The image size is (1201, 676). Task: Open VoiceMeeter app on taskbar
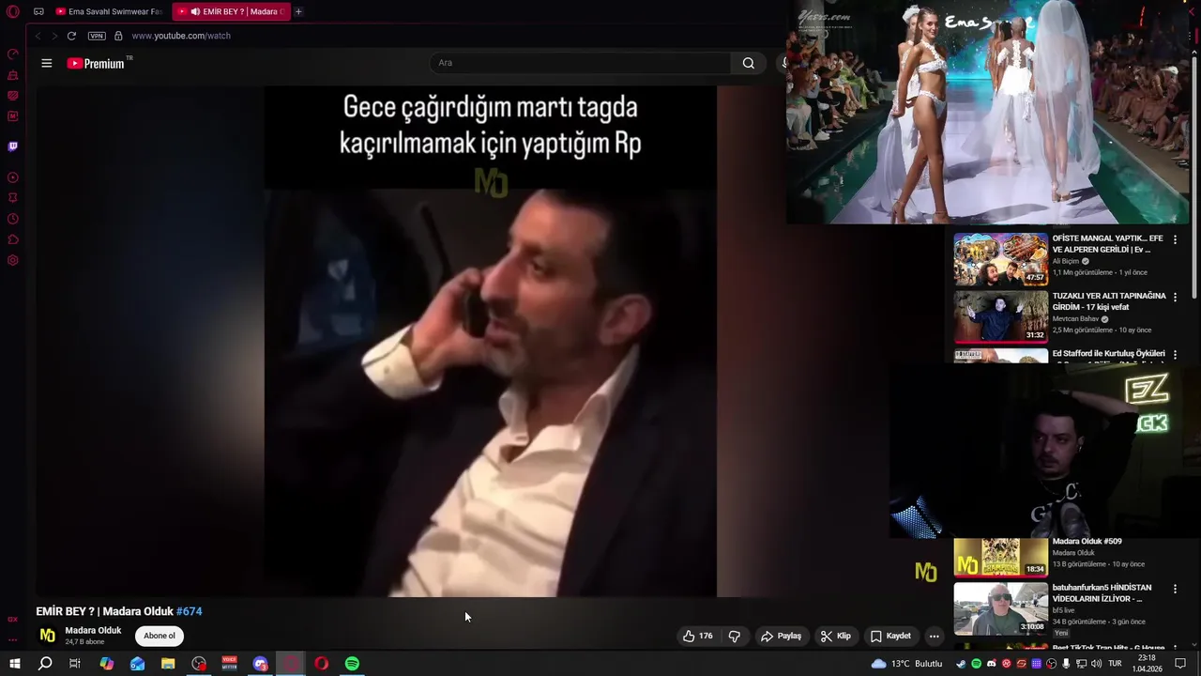229,664
